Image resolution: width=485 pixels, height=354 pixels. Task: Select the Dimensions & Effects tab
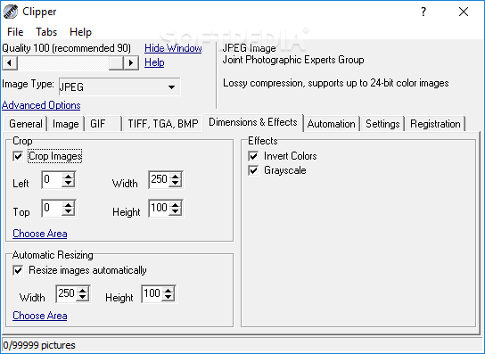pos(253,122)
